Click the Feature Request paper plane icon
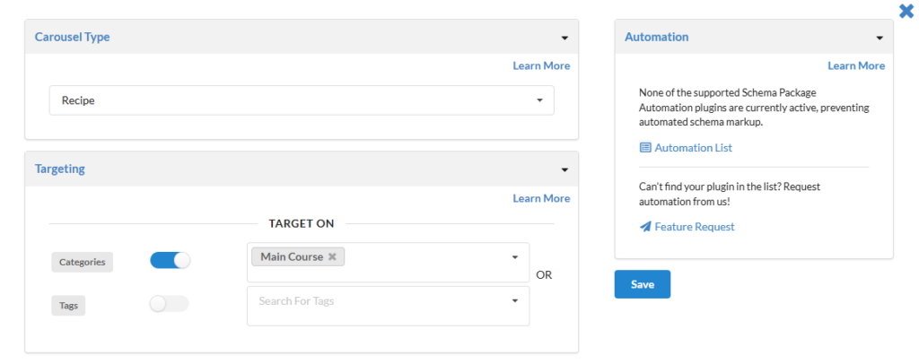The width and height of the screenshot is (919, 364). 645,227
